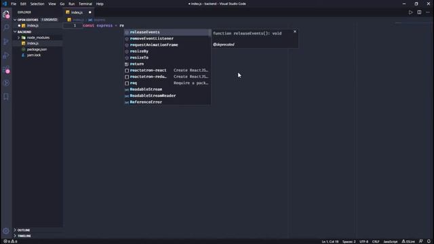Viewport: 434px width, 244px height.
Task: Change the CRLF line ending
Action: [376, 241]
